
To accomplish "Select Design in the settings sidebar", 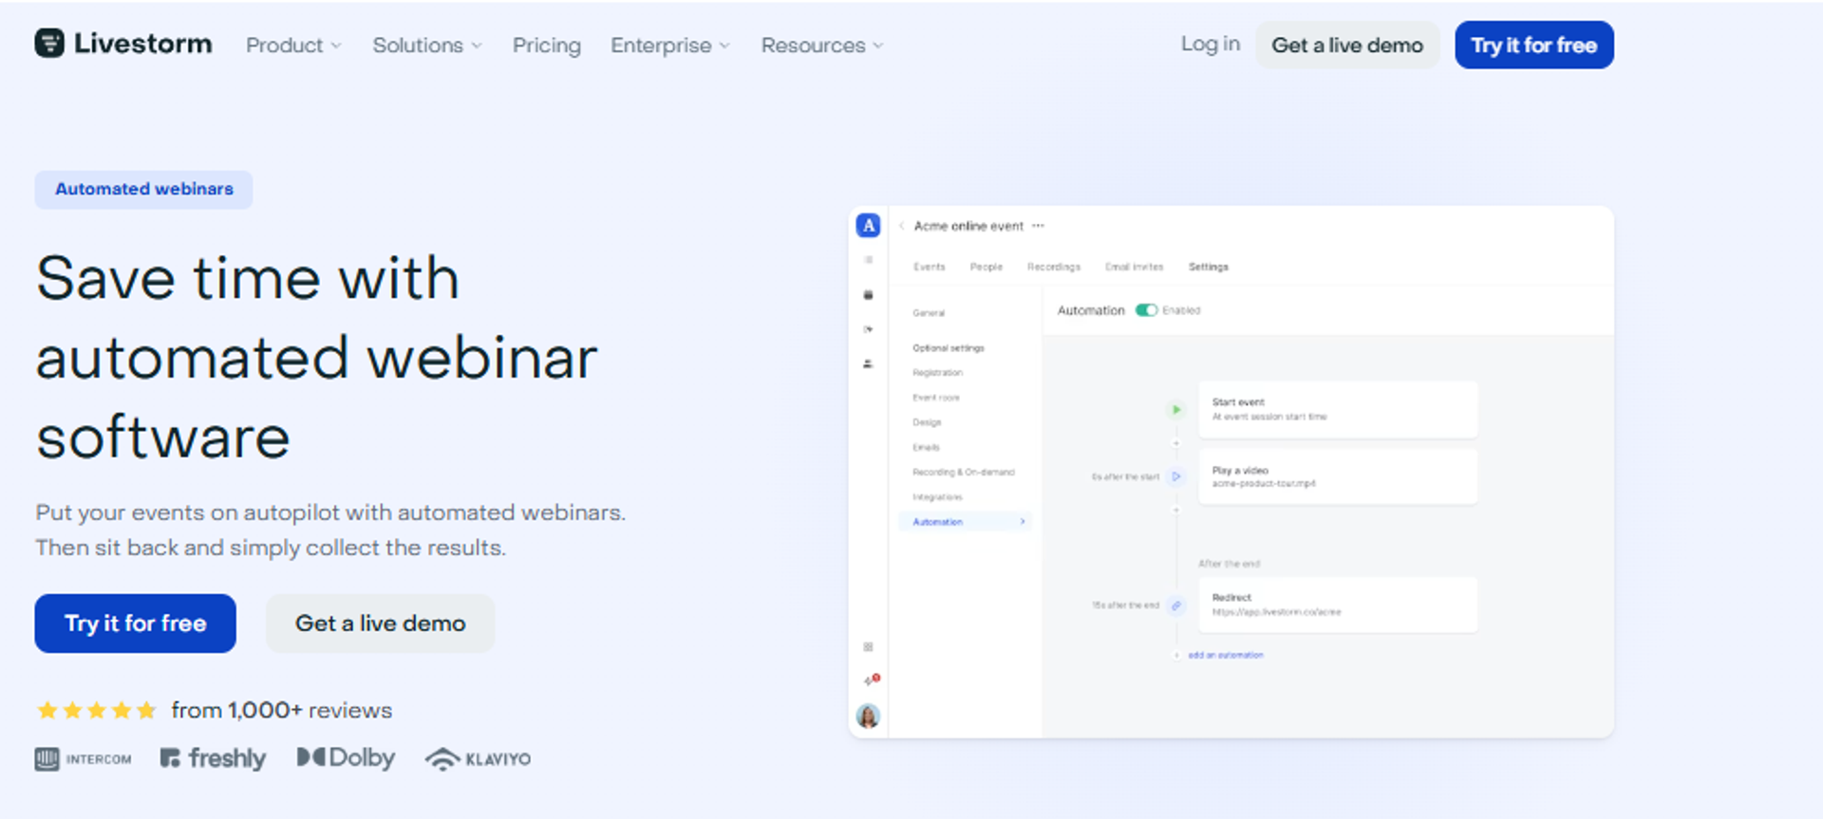I will point(928,422).
